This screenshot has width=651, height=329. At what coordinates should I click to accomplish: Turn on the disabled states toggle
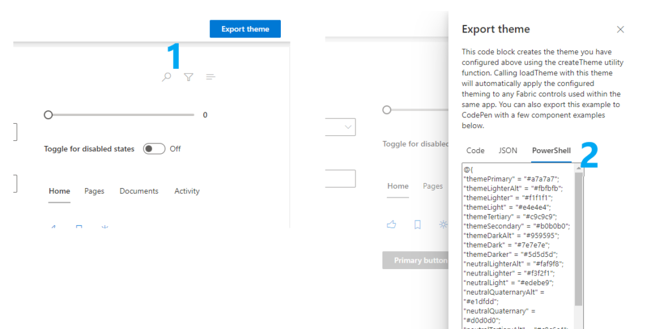click(x=154, y=149)
